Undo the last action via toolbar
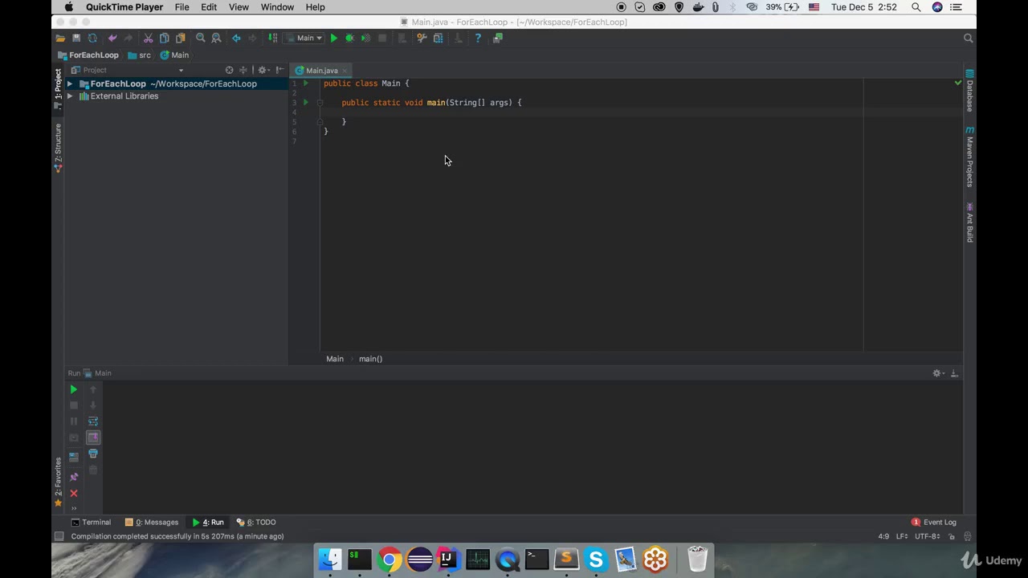 pyautogui.click(x=112, y=38)
